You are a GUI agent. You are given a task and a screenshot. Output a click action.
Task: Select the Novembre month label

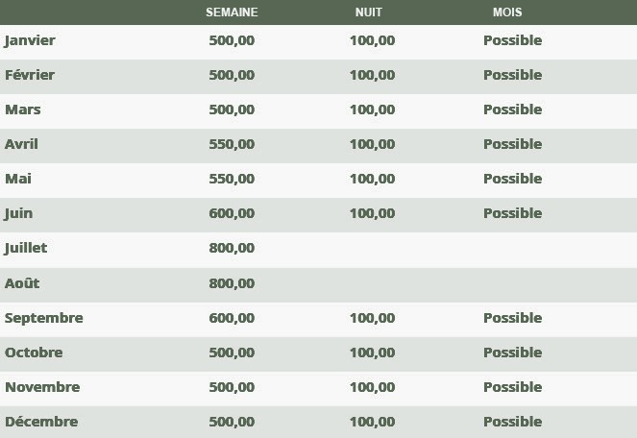coord(42,387)
